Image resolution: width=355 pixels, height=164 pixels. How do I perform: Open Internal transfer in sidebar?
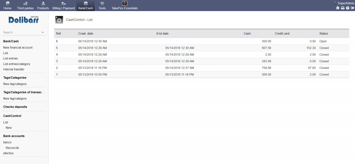pyautogui.click(x=14, y=69)
